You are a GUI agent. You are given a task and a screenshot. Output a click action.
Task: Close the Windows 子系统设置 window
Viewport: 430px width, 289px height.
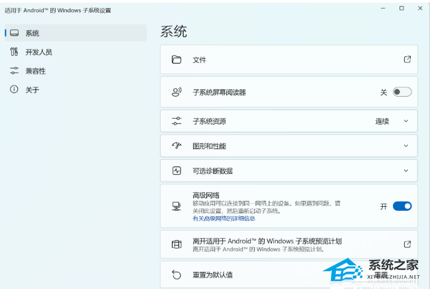pyautogui.click(x=420, y=9)
